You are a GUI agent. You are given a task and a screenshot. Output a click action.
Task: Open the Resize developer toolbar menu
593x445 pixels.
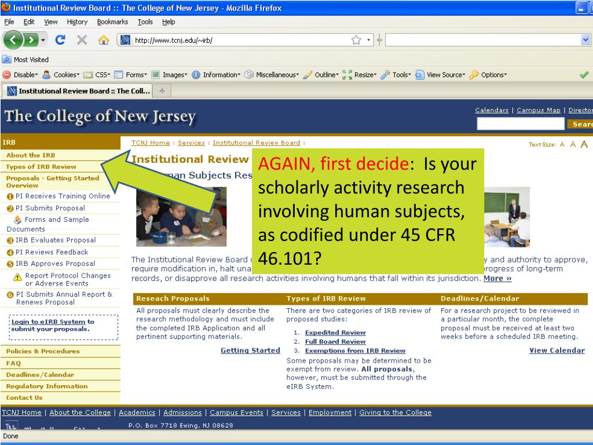[x=359, y=75]
